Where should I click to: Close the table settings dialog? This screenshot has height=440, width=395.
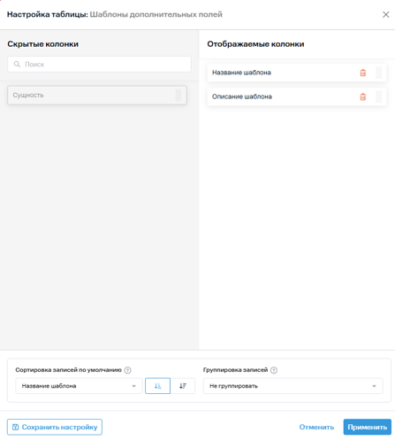(385, 14)
